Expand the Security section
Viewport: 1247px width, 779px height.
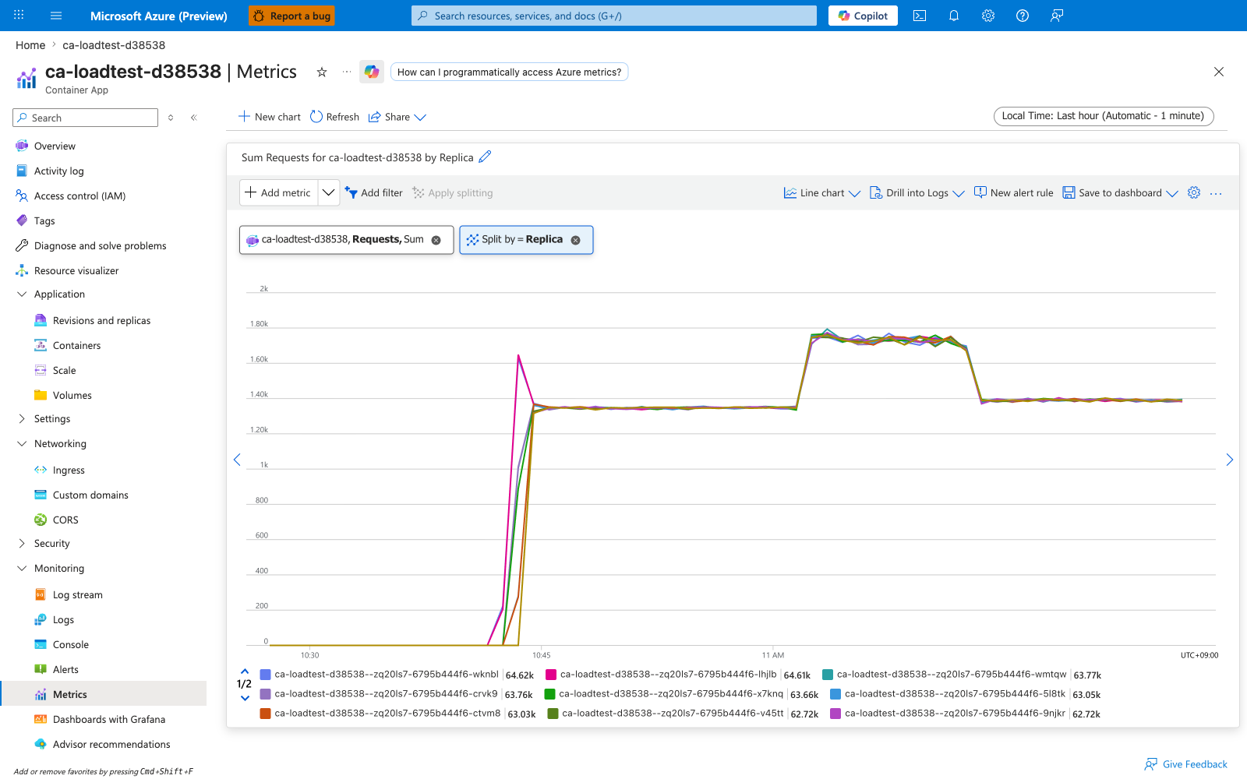22,544
